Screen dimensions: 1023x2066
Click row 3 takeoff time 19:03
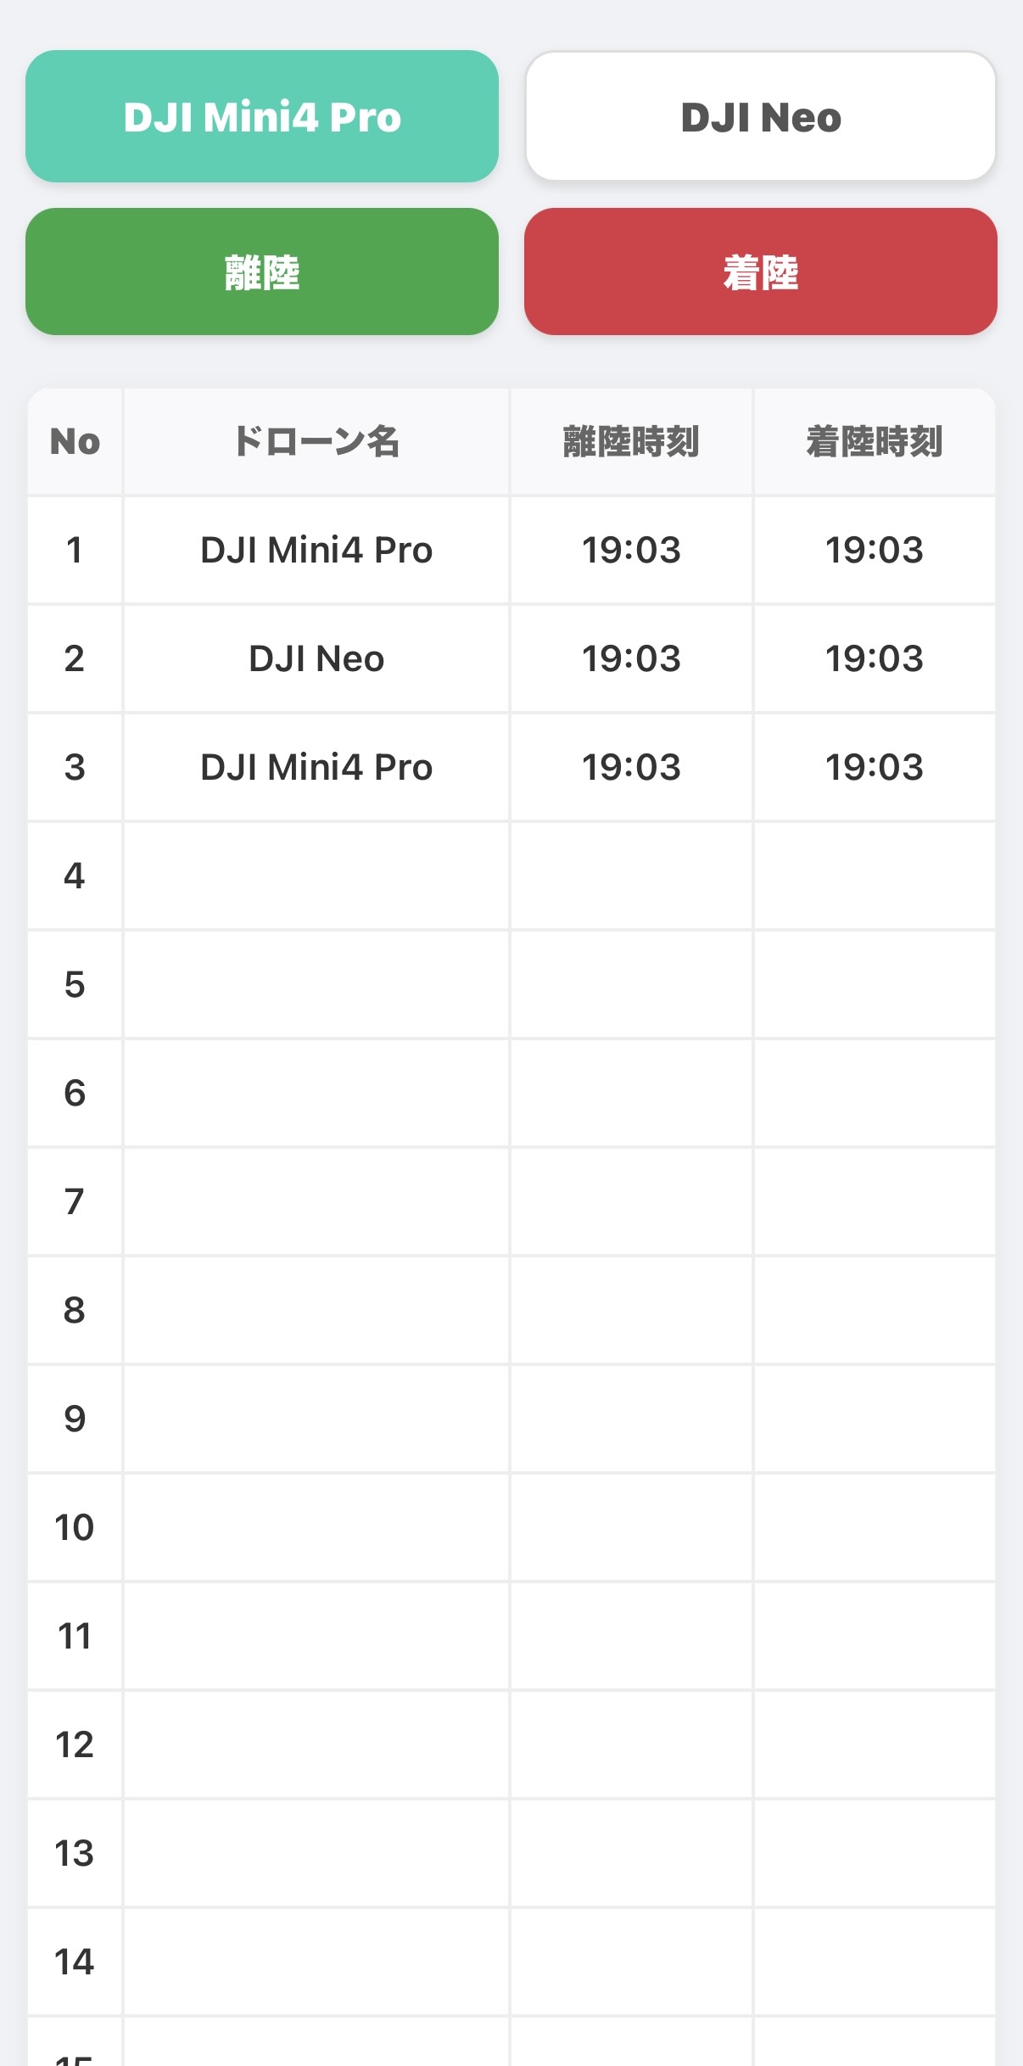631,767
